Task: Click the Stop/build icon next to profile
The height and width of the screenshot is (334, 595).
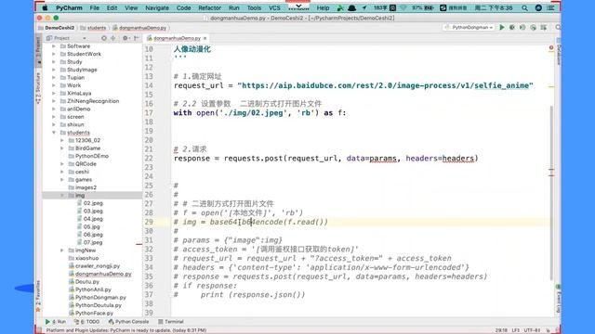Action: tap(544, 27)
